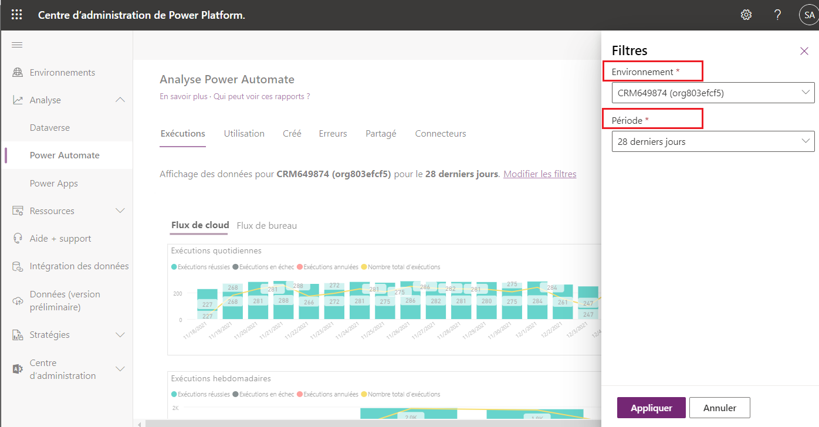Open the Environnement dropdown
This screenshot has width=819, height=427.
713,93
